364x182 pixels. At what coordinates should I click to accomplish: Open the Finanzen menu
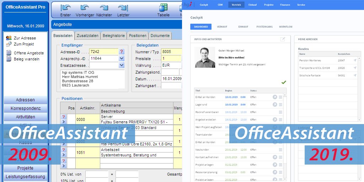pyautogui.click(x=285, y=5)
